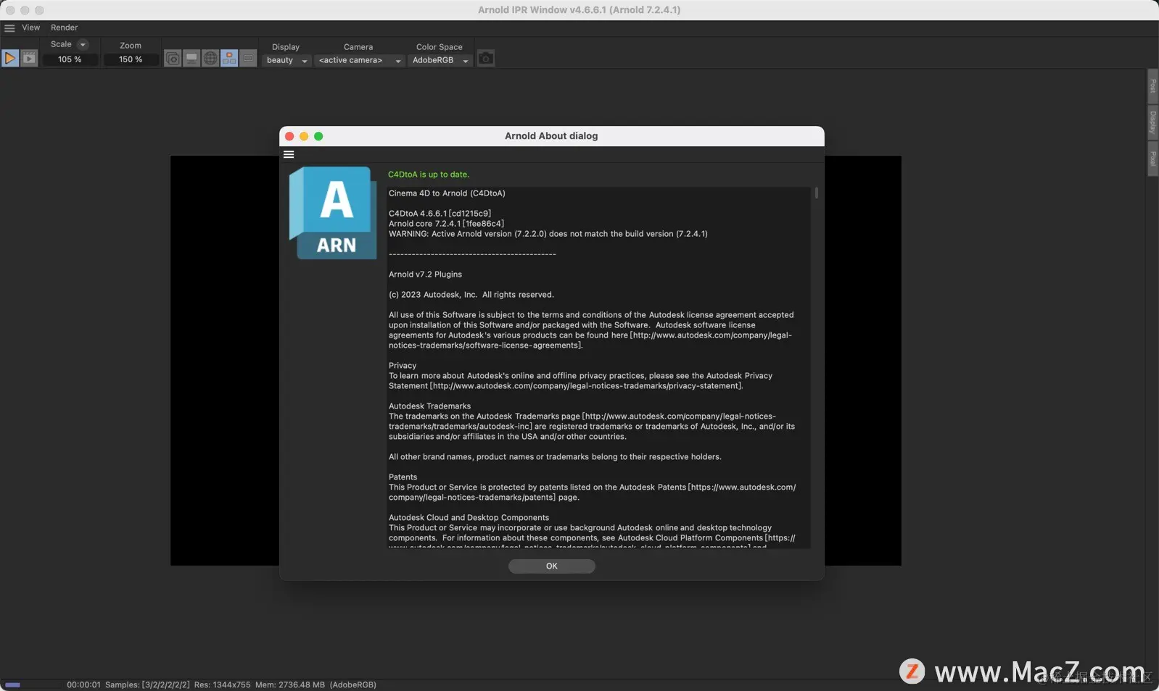Open the Post side tab
Screen dimensions: 1159x691
[x=1152, y=85]
